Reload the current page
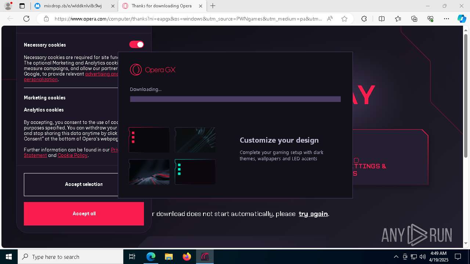 coord(26,19)
